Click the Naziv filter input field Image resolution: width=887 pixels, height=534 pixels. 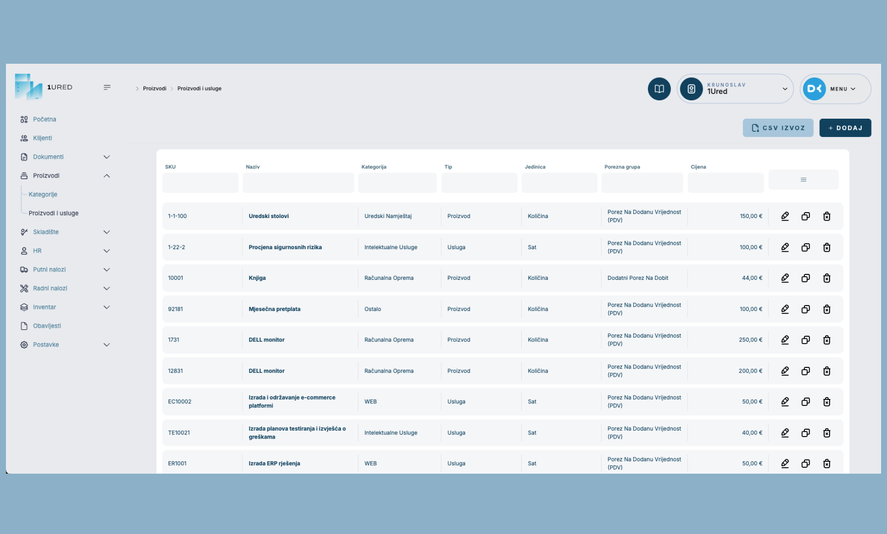coord(298,183)
